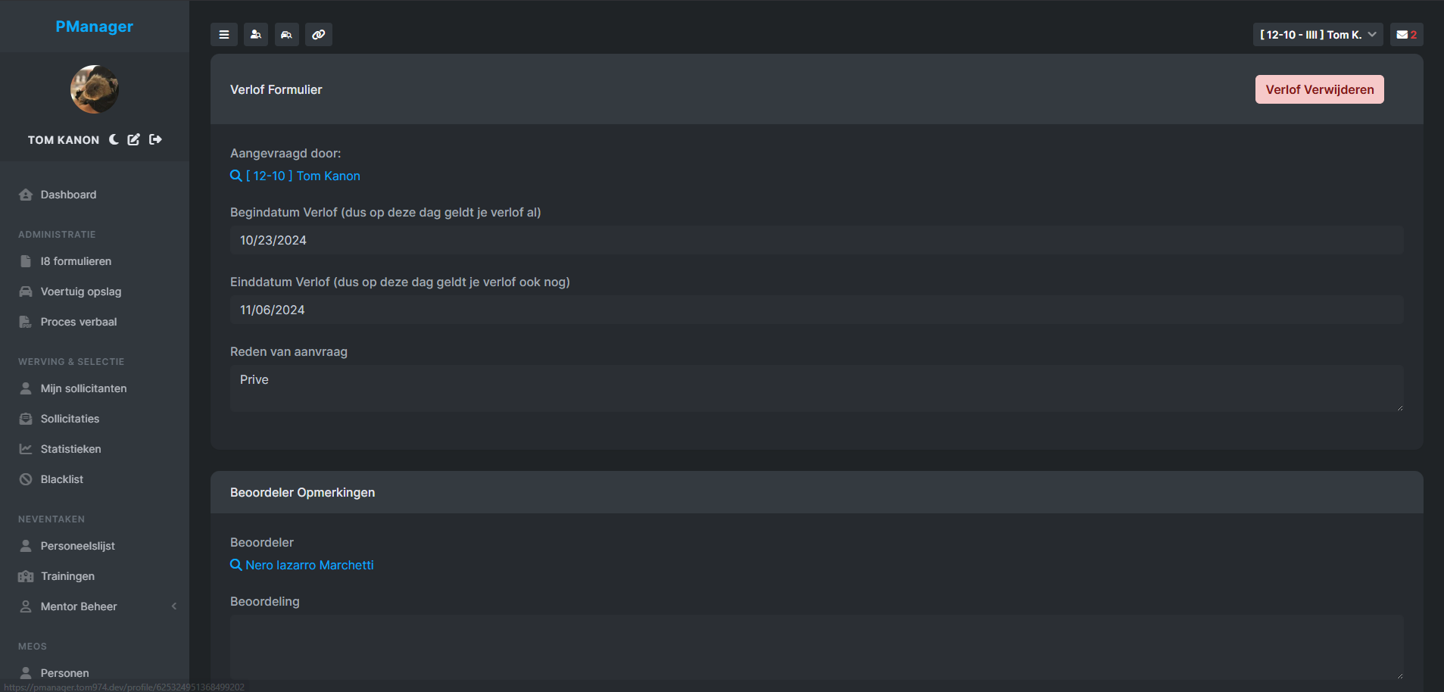Select the person search toolbar icon
This screenshot has height=692, width=1444.
coord(255,34)
